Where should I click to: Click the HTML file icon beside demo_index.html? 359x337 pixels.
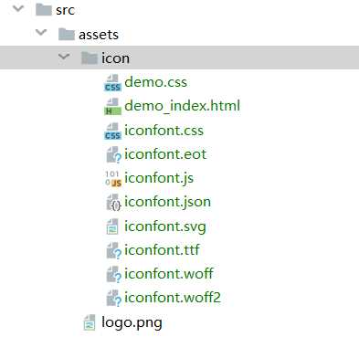(x=112, y=107)
